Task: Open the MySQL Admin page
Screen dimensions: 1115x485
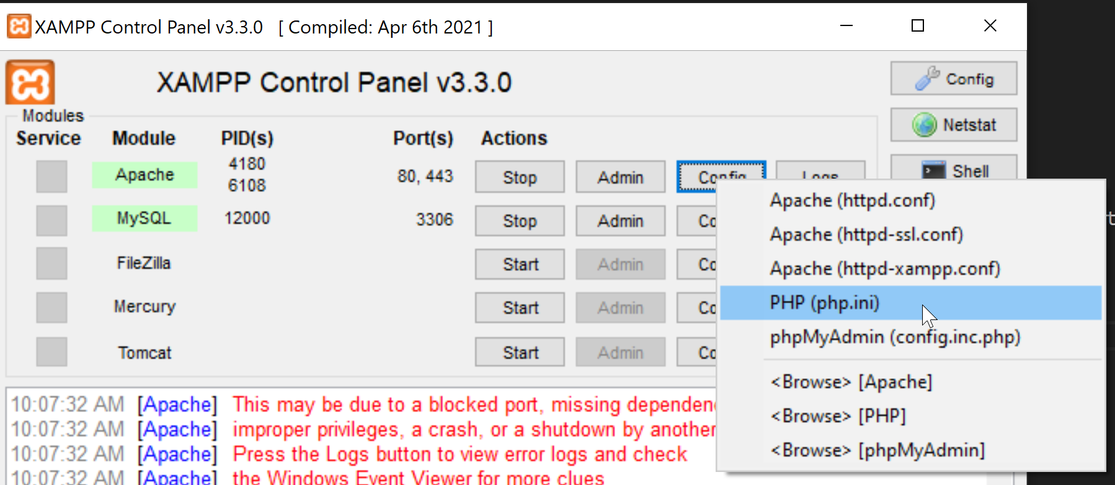Action: click(x=620, y=221)
